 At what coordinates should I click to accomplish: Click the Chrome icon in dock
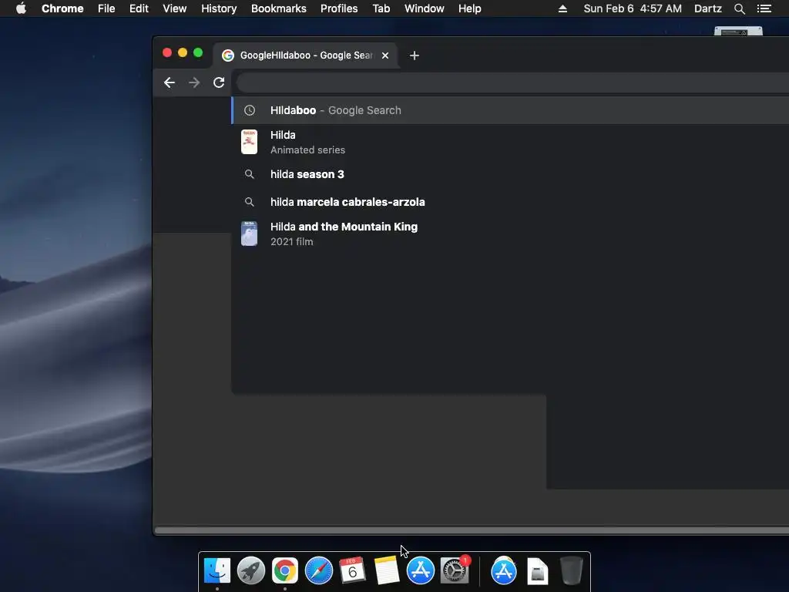285,571
